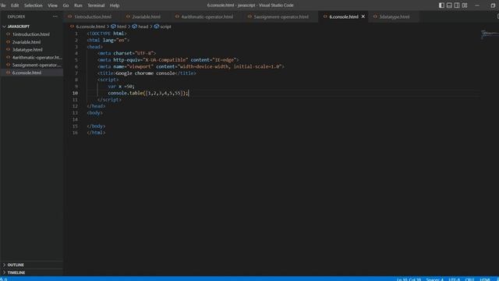Click breadcrumb script element
The width and height of the screenshot is (499, 281).
(165, 27)
